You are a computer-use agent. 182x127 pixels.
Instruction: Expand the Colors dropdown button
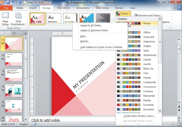[123, 14]
